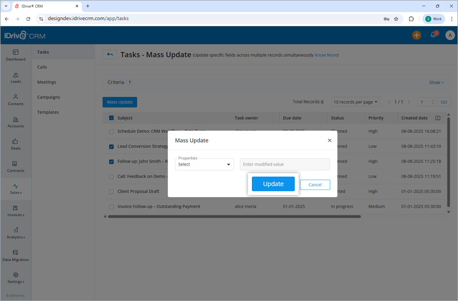Toggle the select-all checkbox in header
Image resolution: width=458 pixels, height=301 pixels.
pos(111,117)
